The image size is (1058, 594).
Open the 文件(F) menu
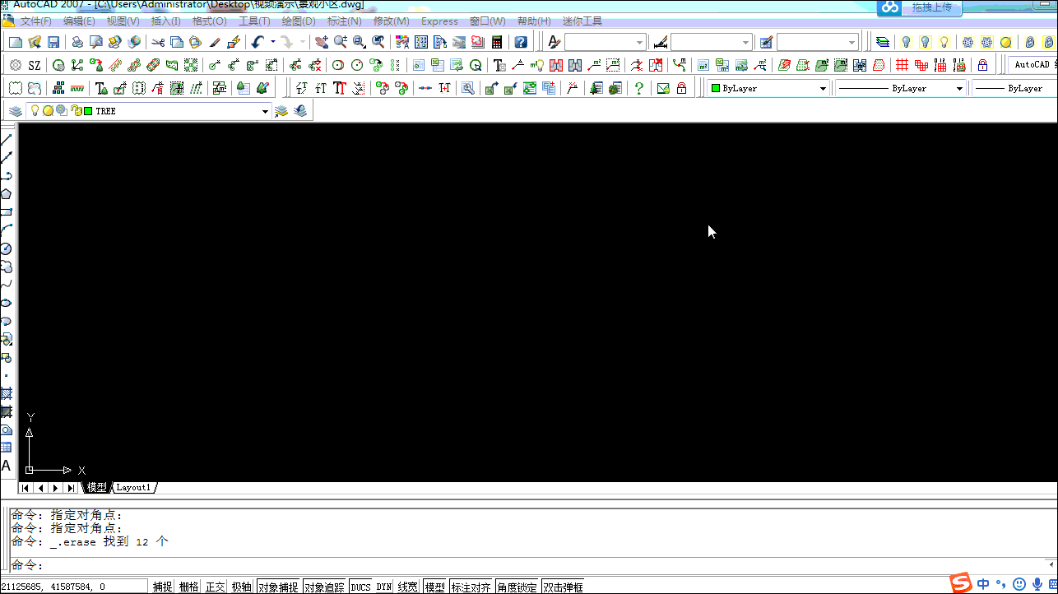coord(35,21)
